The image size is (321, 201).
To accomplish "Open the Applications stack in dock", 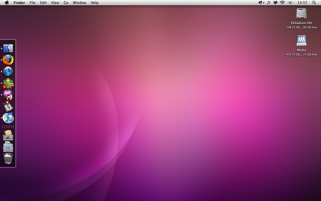I will 8,135.
